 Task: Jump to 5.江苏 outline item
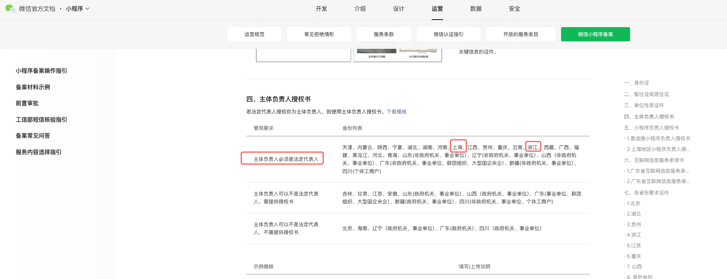coord(633,245)
